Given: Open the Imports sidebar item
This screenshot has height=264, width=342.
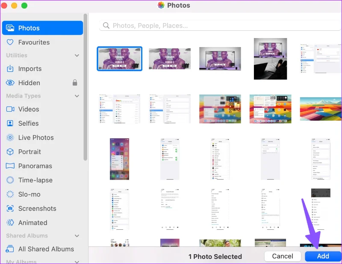Looking at the screenshot, I should click(x=42, y=68).
